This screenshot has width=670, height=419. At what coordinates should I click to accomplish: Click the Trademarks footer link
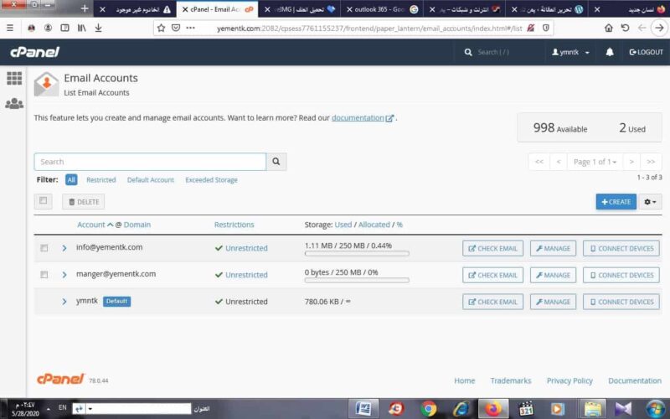click(511, 380)
